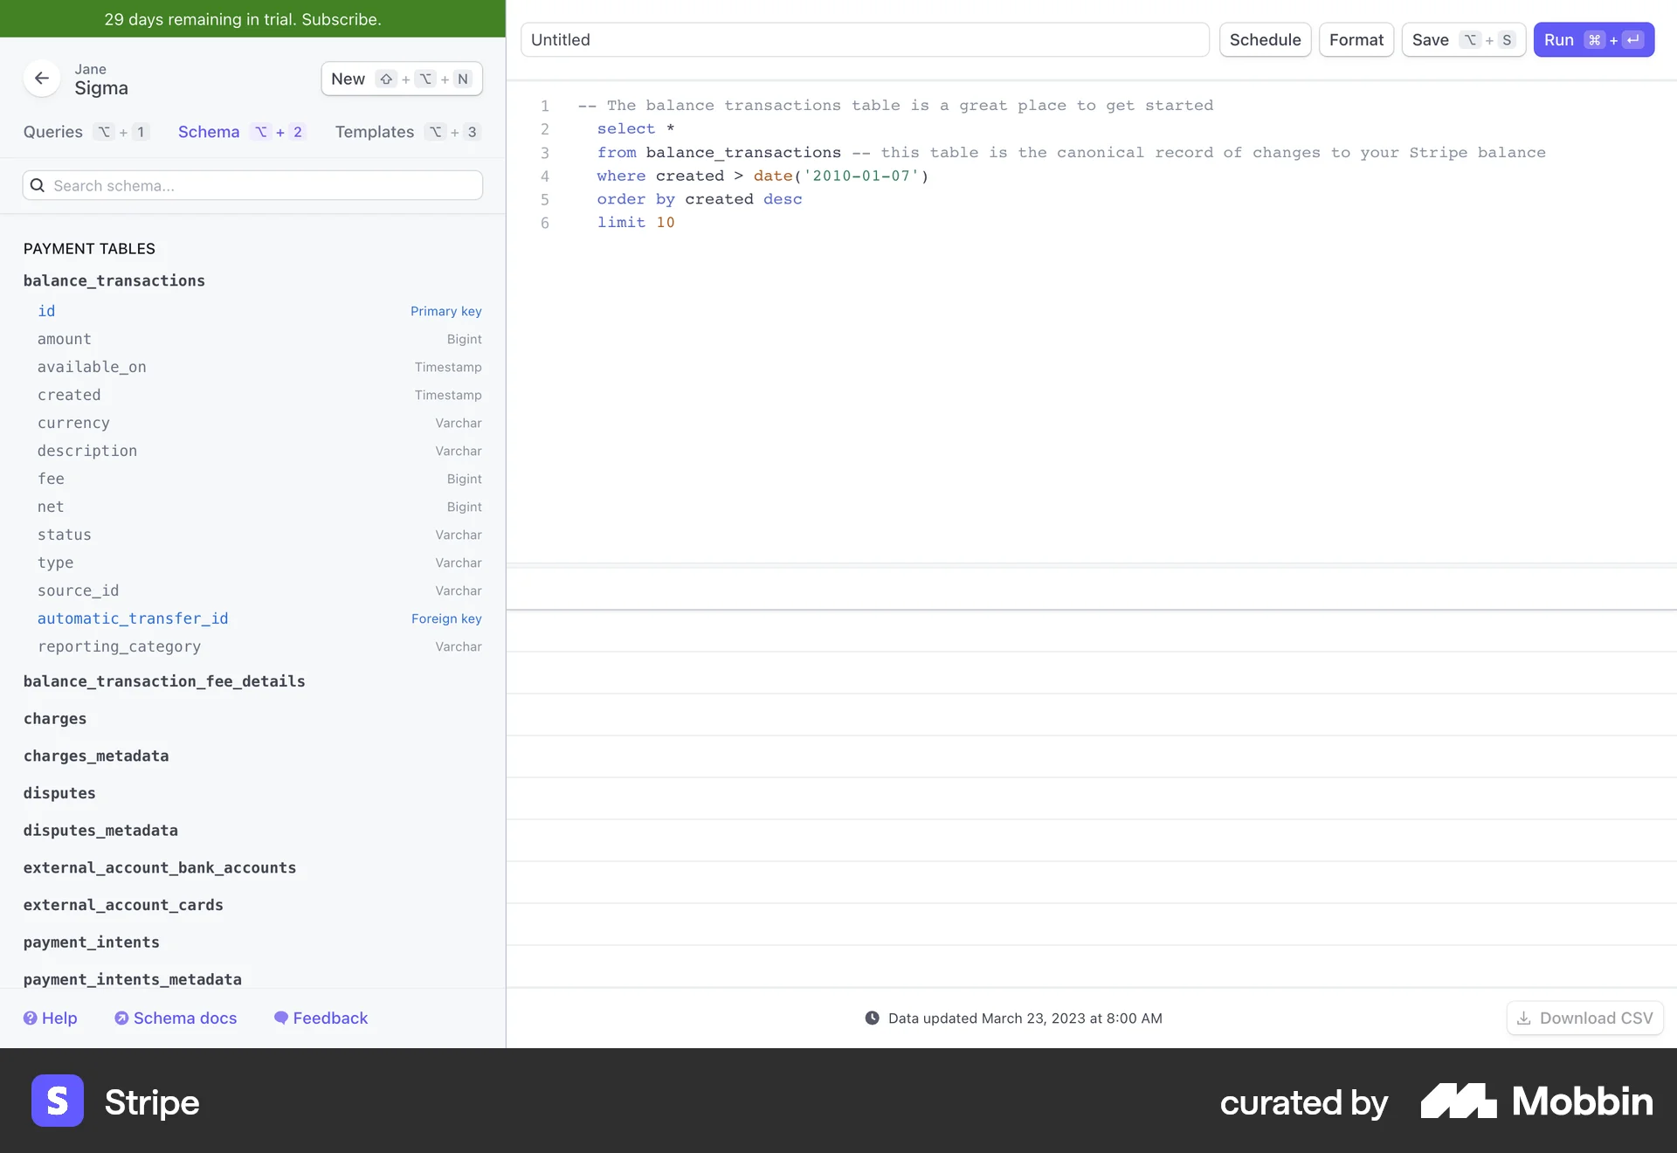Open the Feedback panel
Viewport: 1677px width, 1153px height.
[321, 1018]
